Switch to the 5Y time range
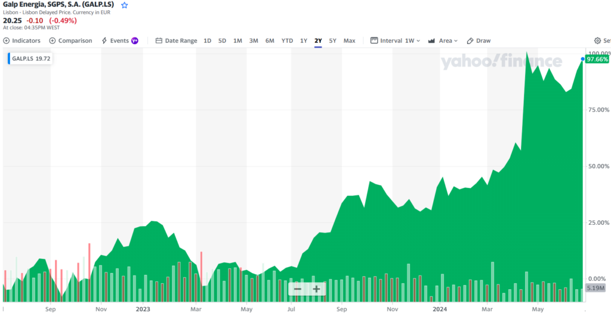 click(x=333, y=41)
